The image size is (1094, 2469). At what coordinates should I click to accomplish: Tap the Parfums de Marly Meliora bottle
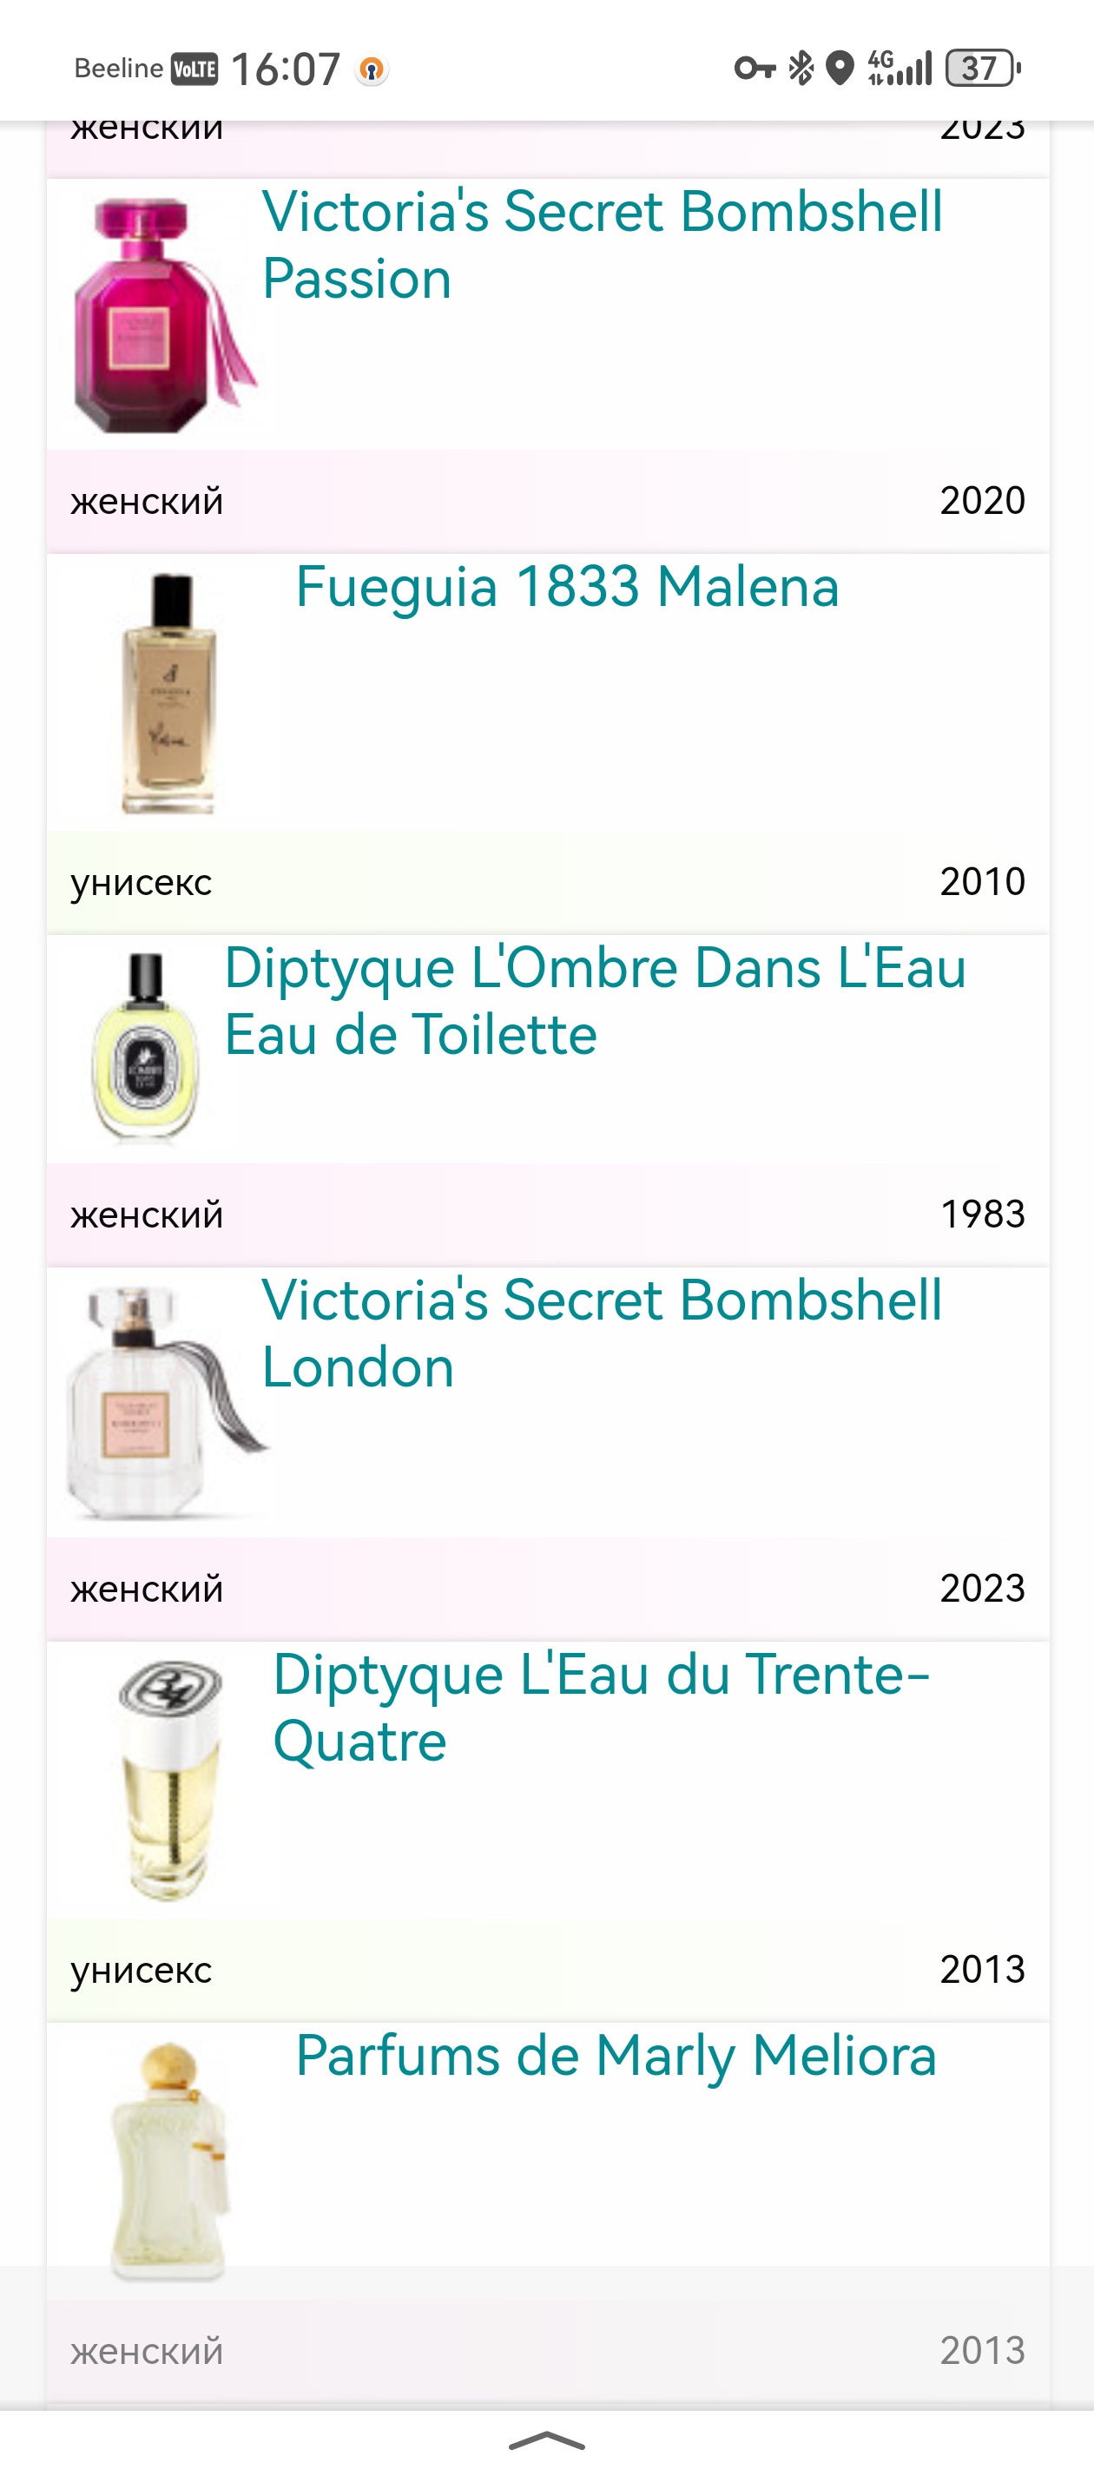point(169,2160)
